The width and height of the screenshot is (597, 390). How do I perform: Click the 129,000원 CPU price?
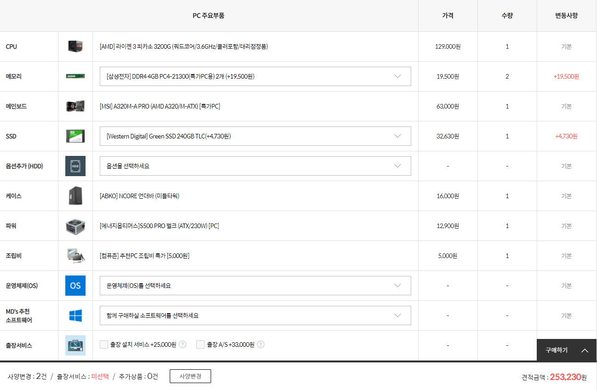pos(448,46)
